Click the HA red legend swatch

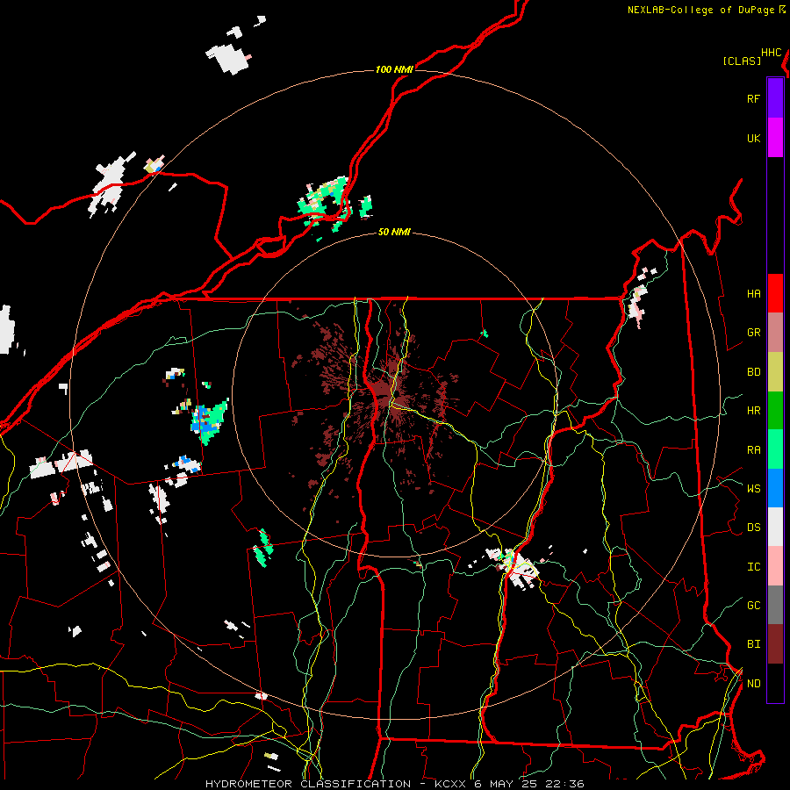775,293
